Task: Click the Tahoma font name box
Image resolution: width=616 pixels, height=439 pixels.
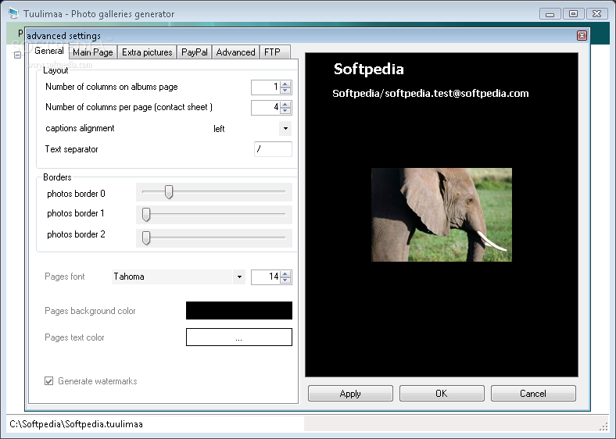Action: (x=172, y=277)
